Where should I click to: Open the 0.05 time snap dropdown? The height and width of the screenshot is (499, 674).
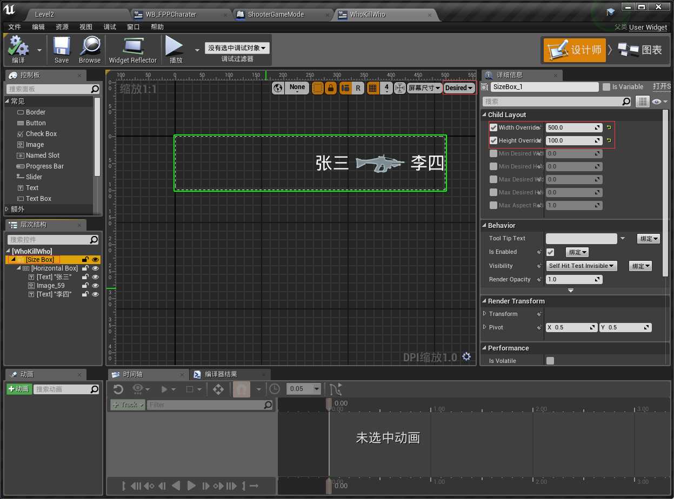(x=304, y=389)
